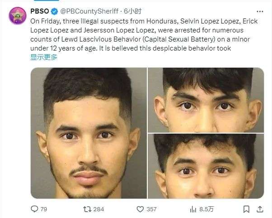Screen dimensions: 272x218
Task: Open the @PBCountySheriff handle link
Action: [x=89, y=11]
